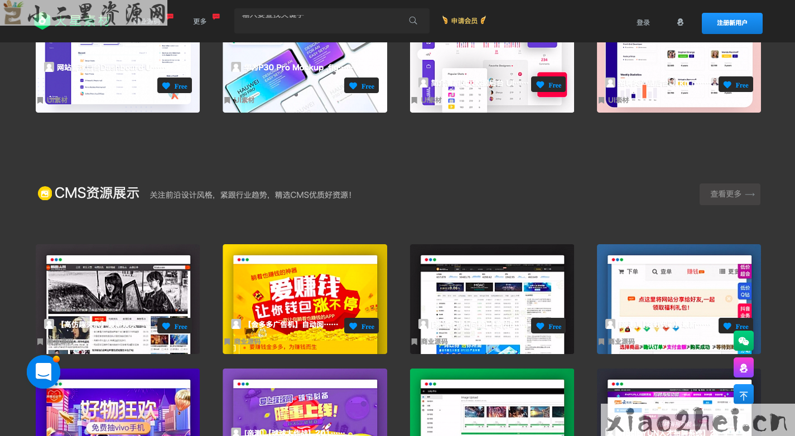Like the 金多多广告机 card Free badge
This screenshot has height=436, width=795.
(362, 326)
